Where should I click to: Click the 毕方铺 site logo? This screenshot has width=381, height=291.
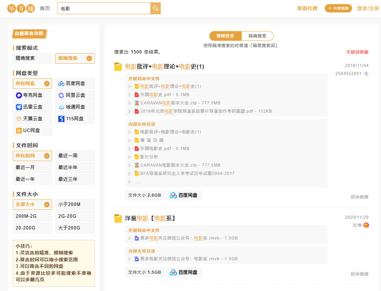point(21,9)
